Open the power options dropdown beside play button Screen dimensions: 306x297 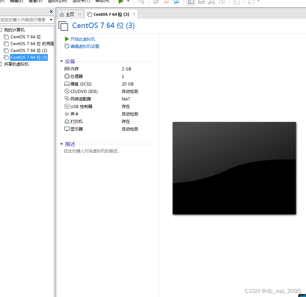(x=128, y=1)
